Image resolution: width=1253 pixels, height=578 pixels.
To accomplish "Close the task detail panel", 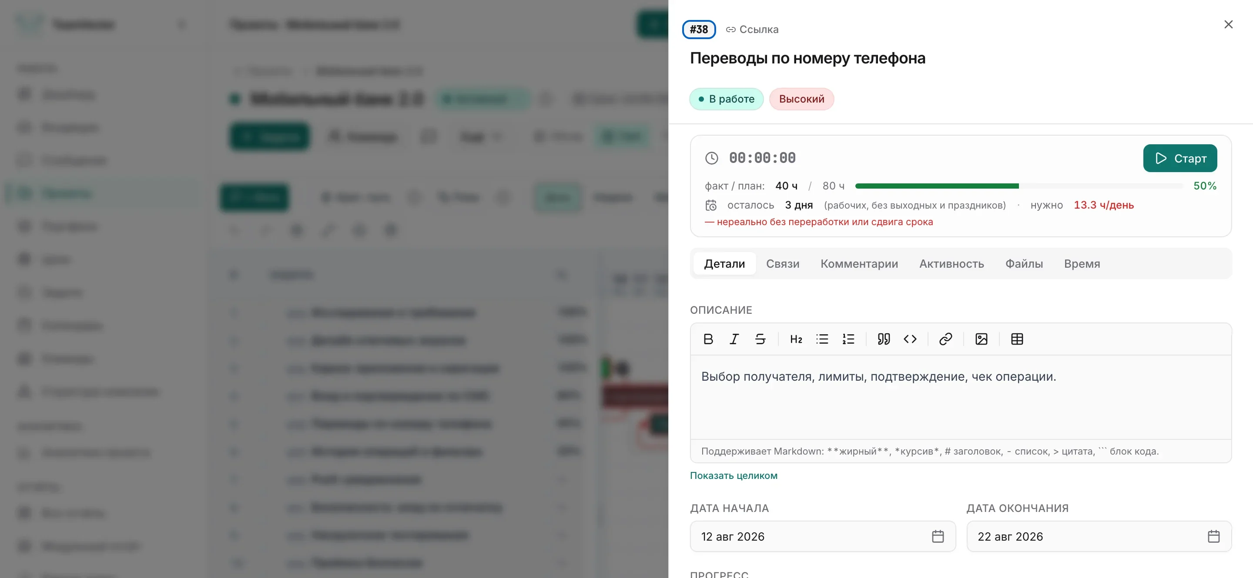I will [x=1228, y=24].
